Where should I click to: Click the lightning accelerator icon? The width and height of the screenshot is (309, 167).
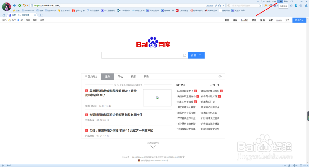(216, 6)
